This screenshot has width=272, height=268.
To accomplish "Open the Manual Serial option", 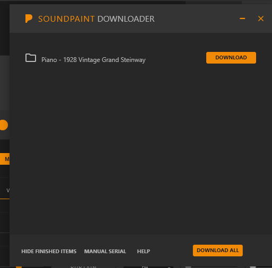I will (105, 251).
